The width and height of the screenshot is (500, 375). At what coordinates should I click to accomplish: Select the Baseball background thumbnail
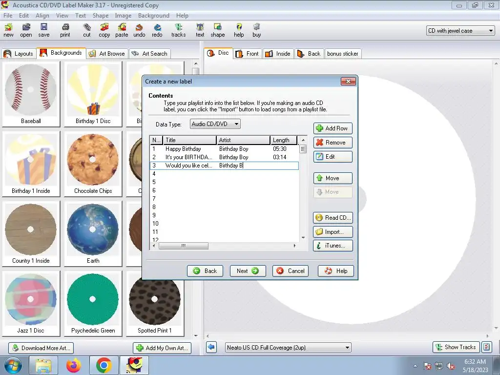(x=31, y=94)
